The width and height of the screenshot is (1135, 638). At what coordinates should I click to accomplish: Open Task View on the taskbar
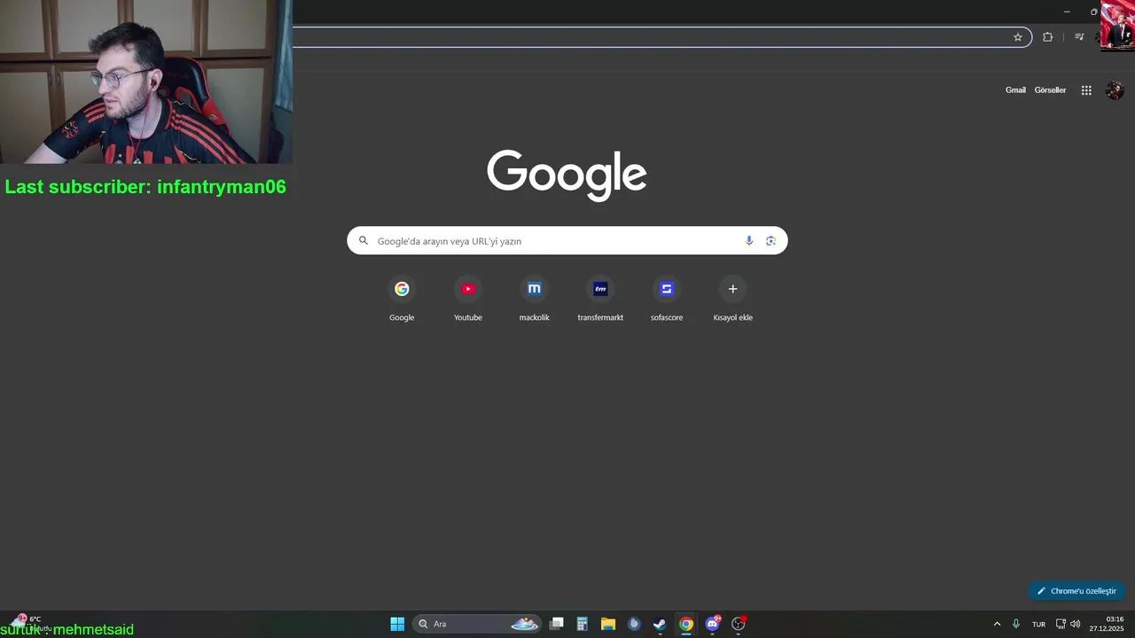pyautogui.click(x=557, y=624)
